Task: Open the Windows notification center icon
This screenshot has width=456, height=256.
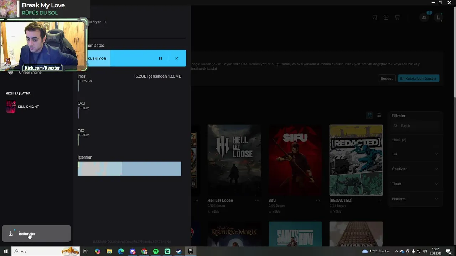Action: (x=449, y=251)
